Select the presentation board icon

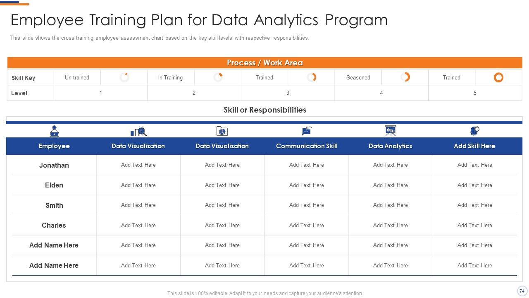point(390,131)
